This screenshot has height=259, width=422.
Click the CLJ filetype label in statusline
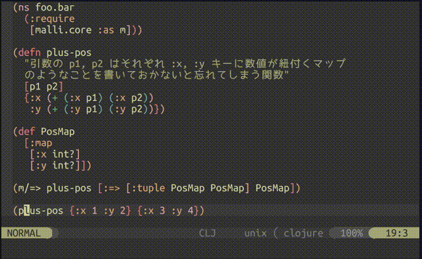207,233
